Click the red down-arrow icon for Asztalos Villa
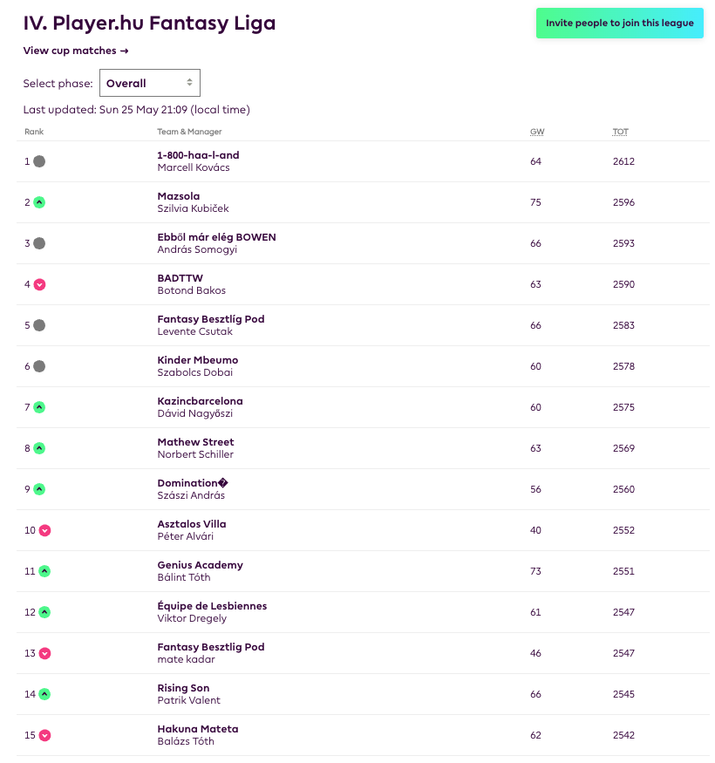This screenshot has width=715, height=763. pyautogui.click(x=44, y=530)
